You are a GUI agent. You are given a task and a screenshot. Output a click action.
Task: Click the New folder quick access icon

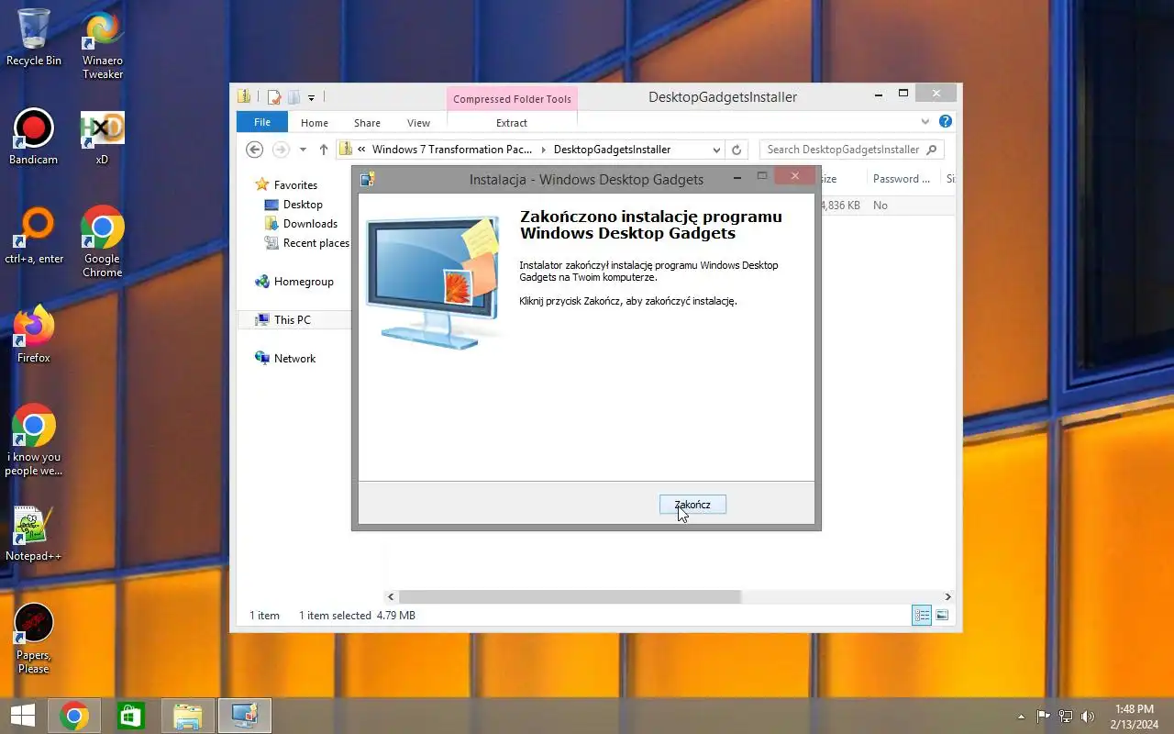293,96
